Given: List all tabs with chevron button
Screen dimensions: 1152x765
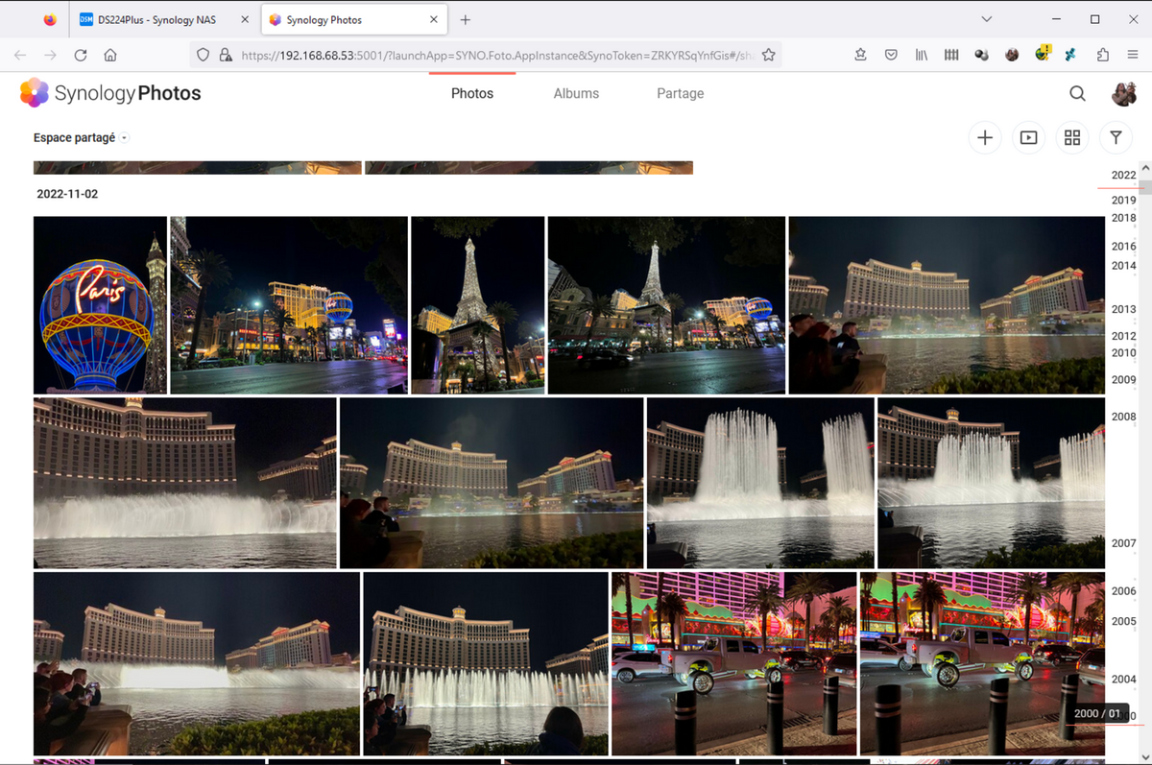Looking at the screenshot, I should [986, 19].
